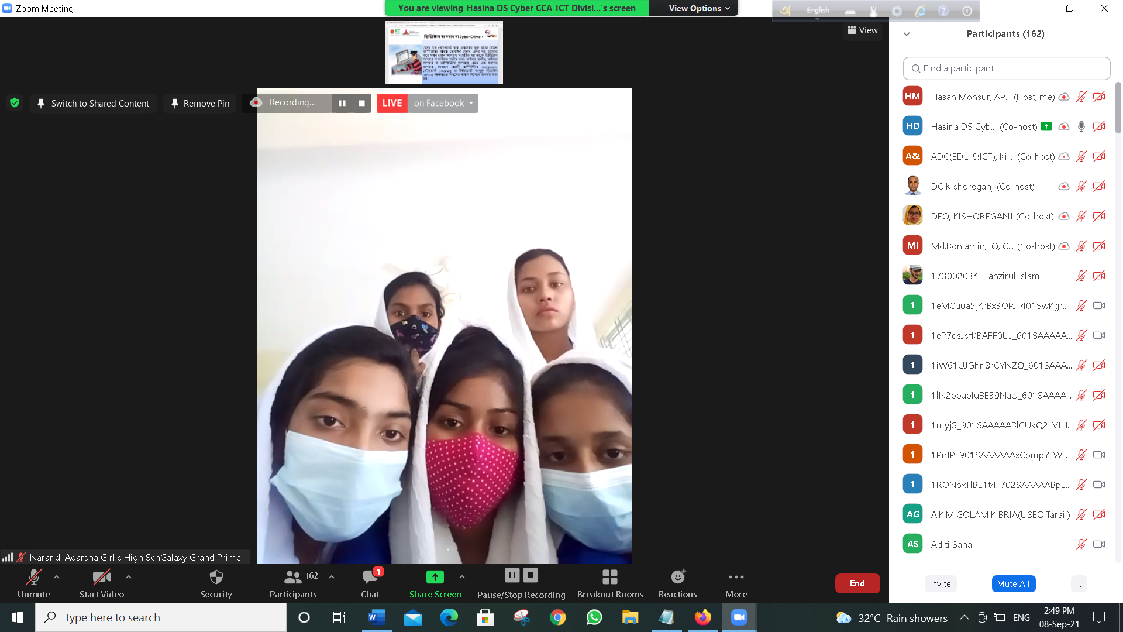Click the pinned video name label Narandi Adarsha
The width and height of the screenshot is (1123, 632).
pos(138,558)
